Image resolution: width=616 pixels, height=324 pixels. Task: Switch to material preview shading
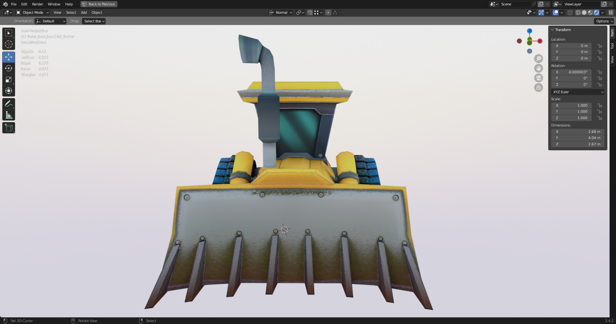point(590,13)
